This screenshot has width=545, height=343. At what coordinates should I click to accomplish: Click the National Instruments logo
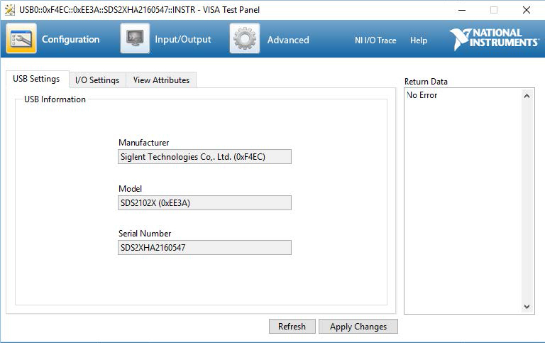[495, 39]
